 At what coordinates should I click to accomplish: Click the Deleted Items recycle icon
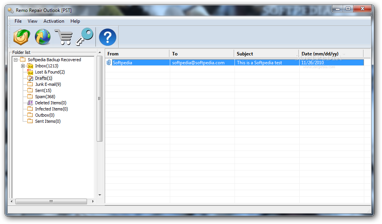point(30,103)
